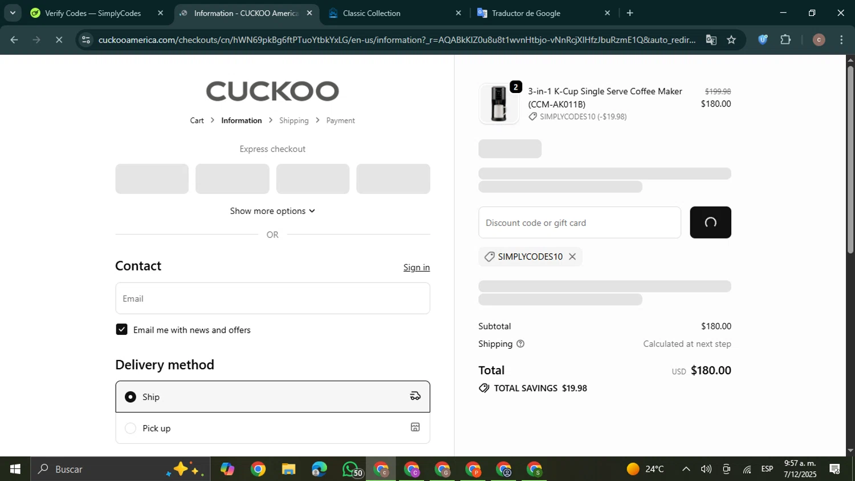Click the coffee maker product thumbnail

499,104
